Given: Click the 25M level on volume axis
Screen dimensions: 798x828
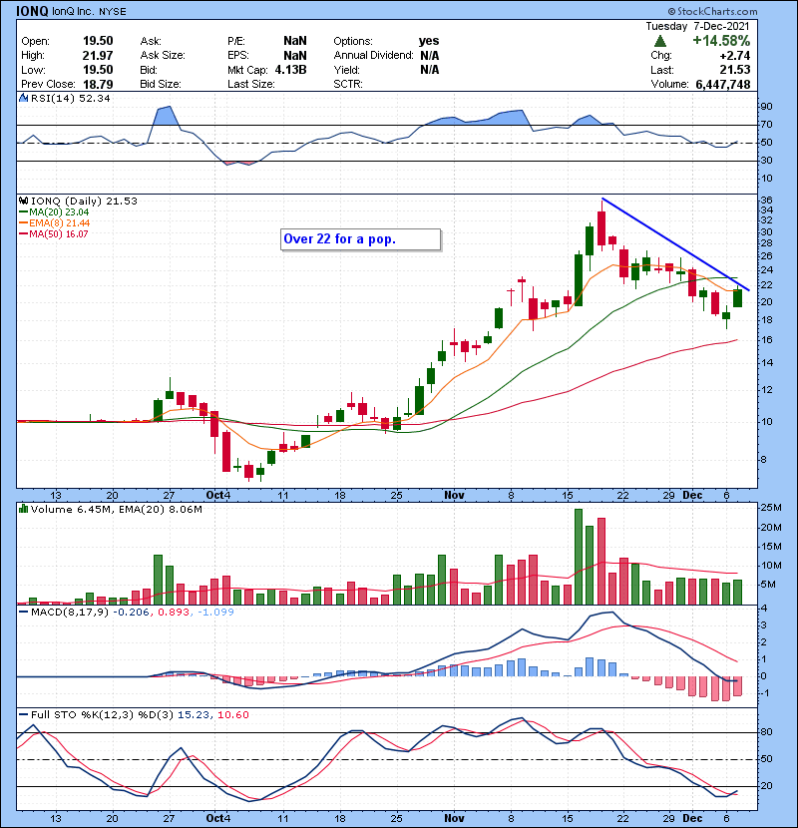Looking at the screenshot, I should coord(770,508).
